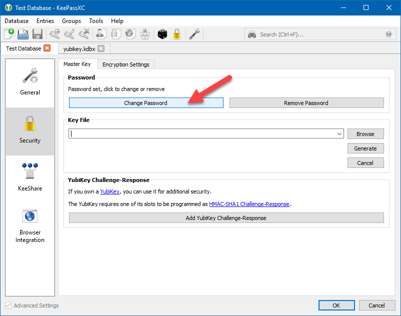
Task: Click the Remove Password button
Action: [x=306, y=103]
